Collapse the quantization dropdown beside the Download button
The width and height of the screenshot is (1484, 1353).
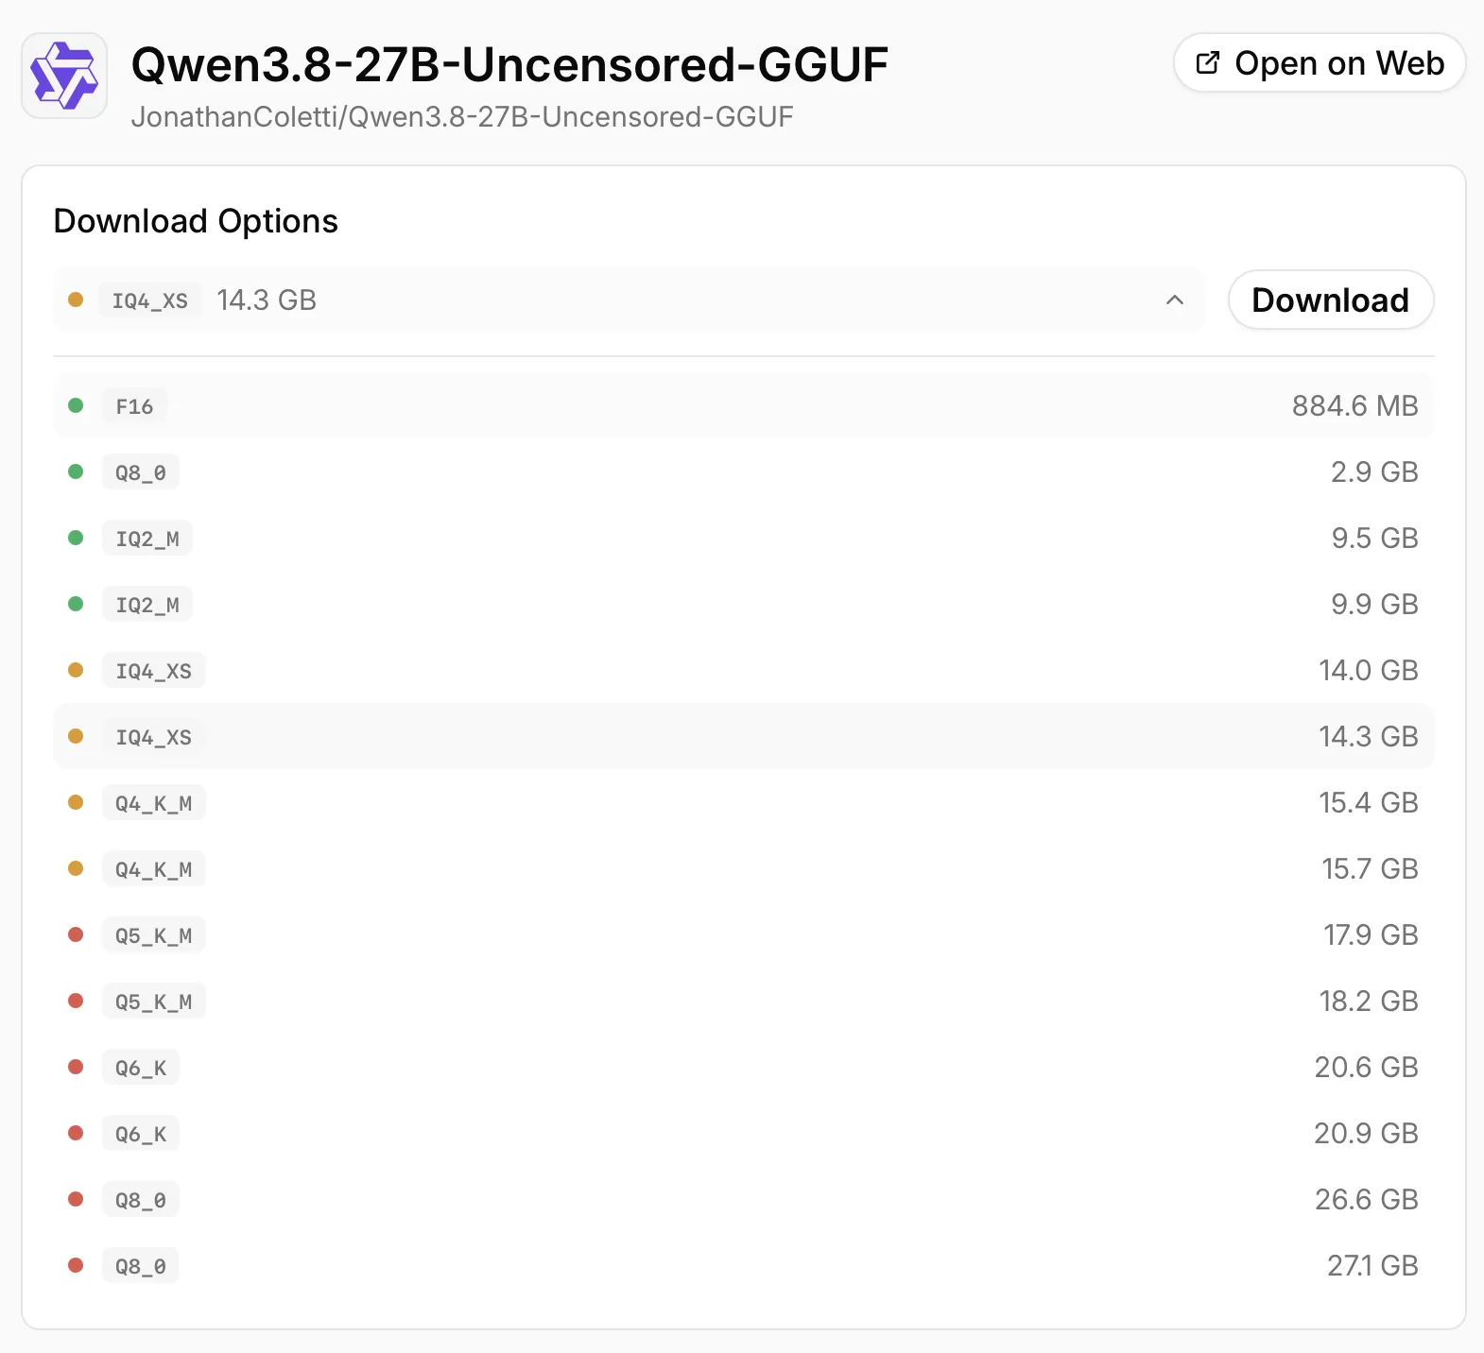[629, 300]
